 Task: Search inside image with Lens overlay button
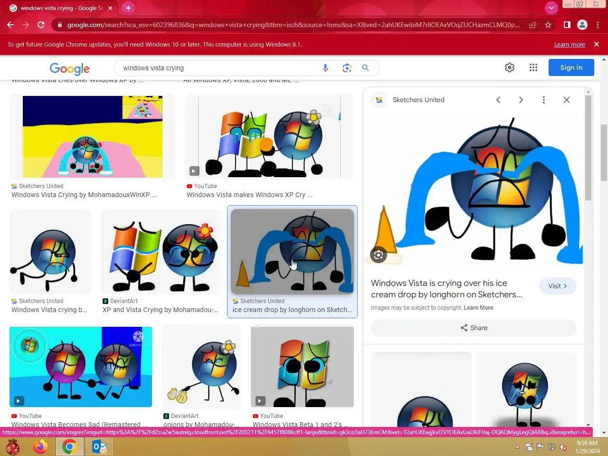[x=379, y=255]
